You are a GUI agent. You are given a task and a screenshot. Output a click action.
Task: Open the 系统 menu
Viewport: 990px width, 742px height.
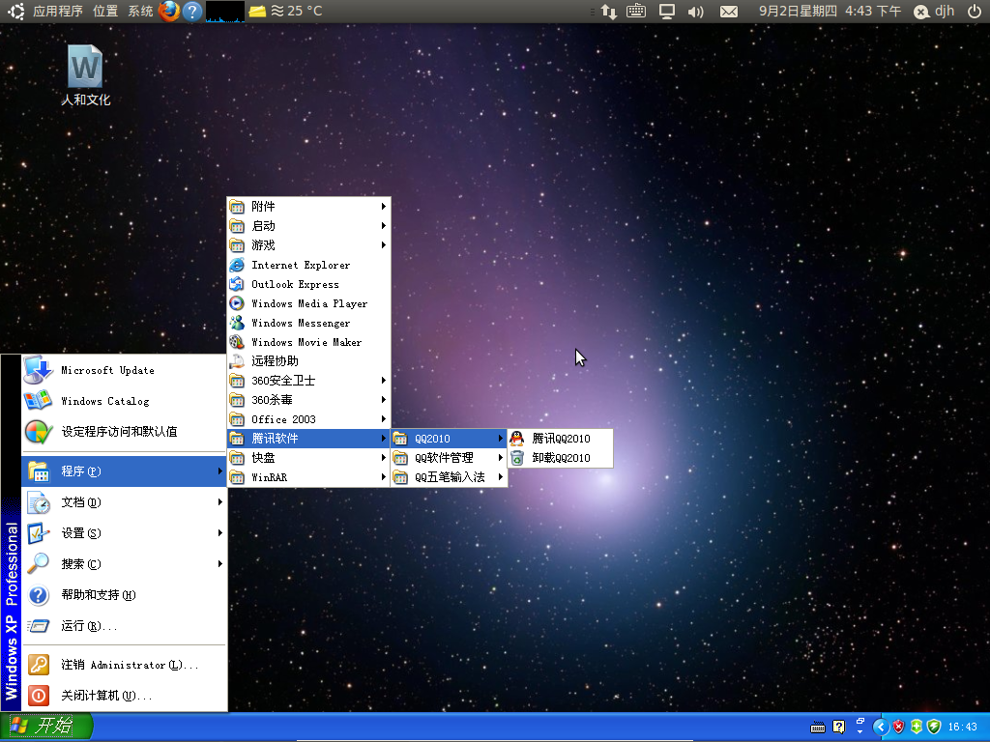tap(140, 11)
